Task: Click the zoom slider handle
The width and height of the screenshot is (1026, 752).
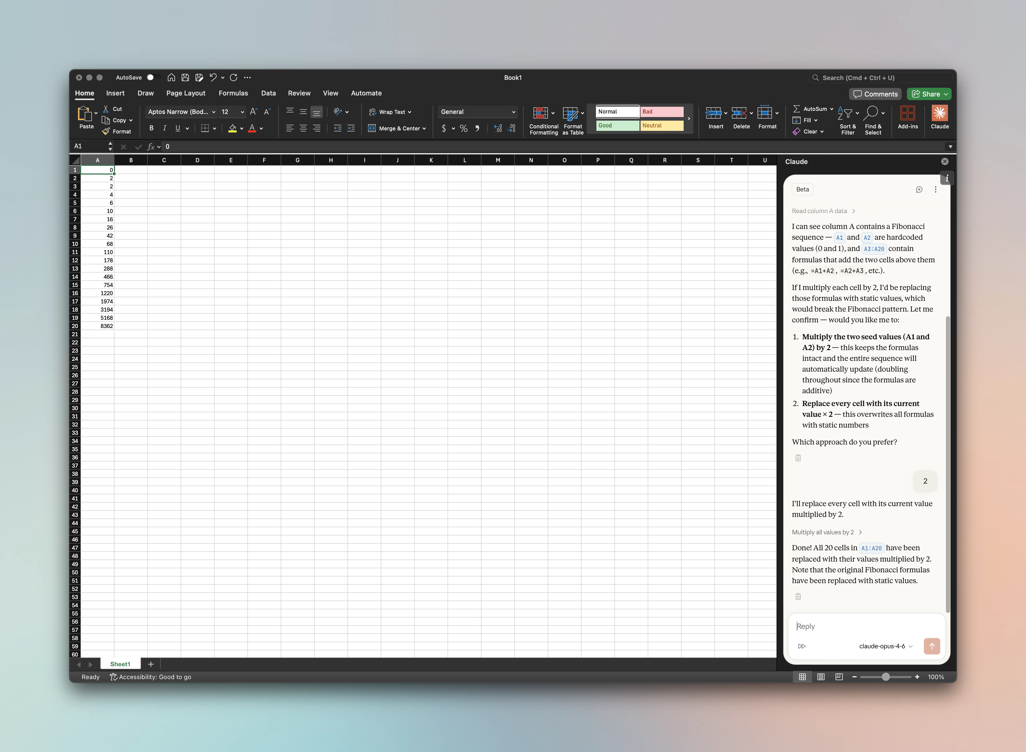Action: pyautogui.click(x=885, y=677)
